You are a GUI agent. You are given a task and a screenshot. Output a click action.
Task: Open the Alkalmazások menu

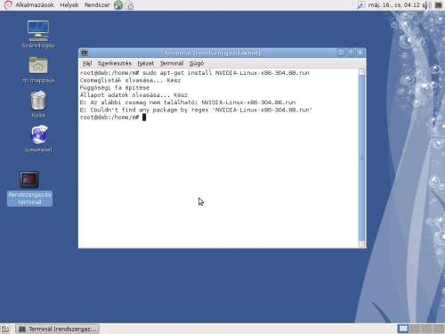(x=35, y=5)
